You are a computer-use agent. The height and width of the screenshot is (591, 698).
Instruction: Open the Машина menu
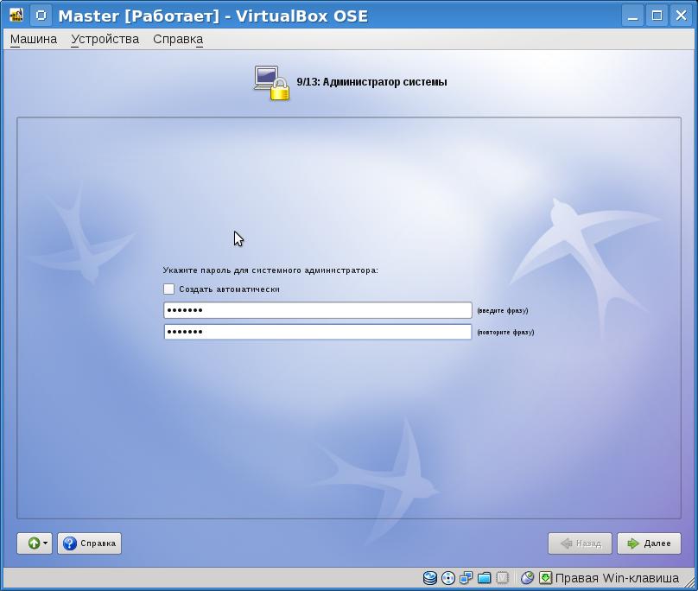pos(34,39)
